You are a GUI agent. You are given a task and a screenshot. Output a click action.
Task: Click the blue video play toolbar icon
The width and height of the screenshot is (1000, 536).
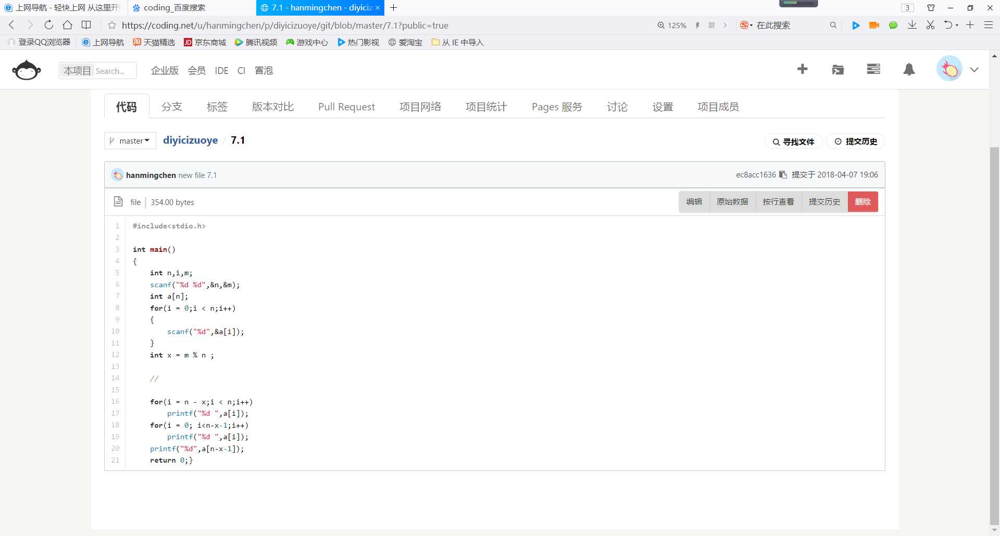tap(856, 25)
